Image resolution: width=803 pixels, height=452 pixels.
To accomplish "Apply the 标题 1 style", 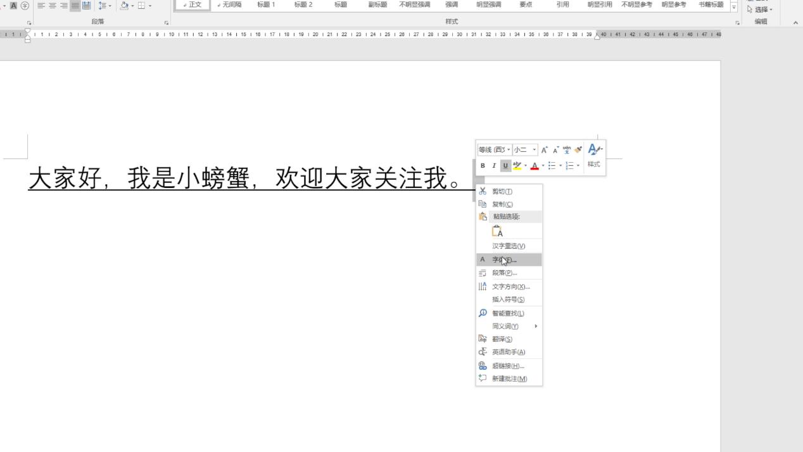I will point(266,4).
